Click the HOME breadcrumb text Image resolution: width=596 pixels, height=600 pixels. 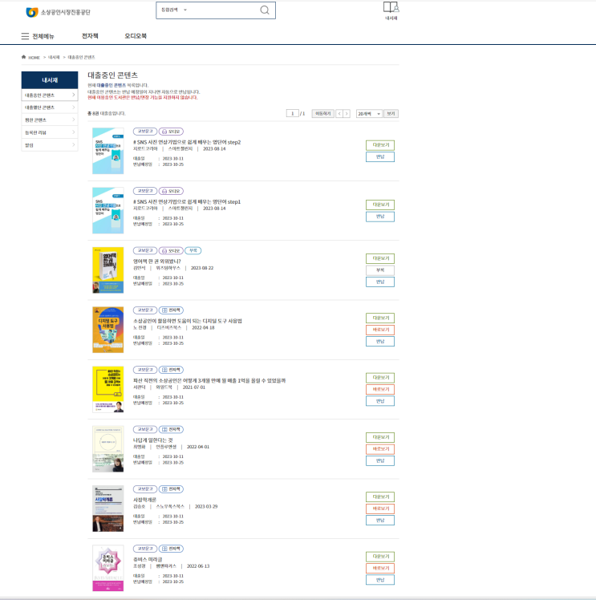[x=34, y=58]
